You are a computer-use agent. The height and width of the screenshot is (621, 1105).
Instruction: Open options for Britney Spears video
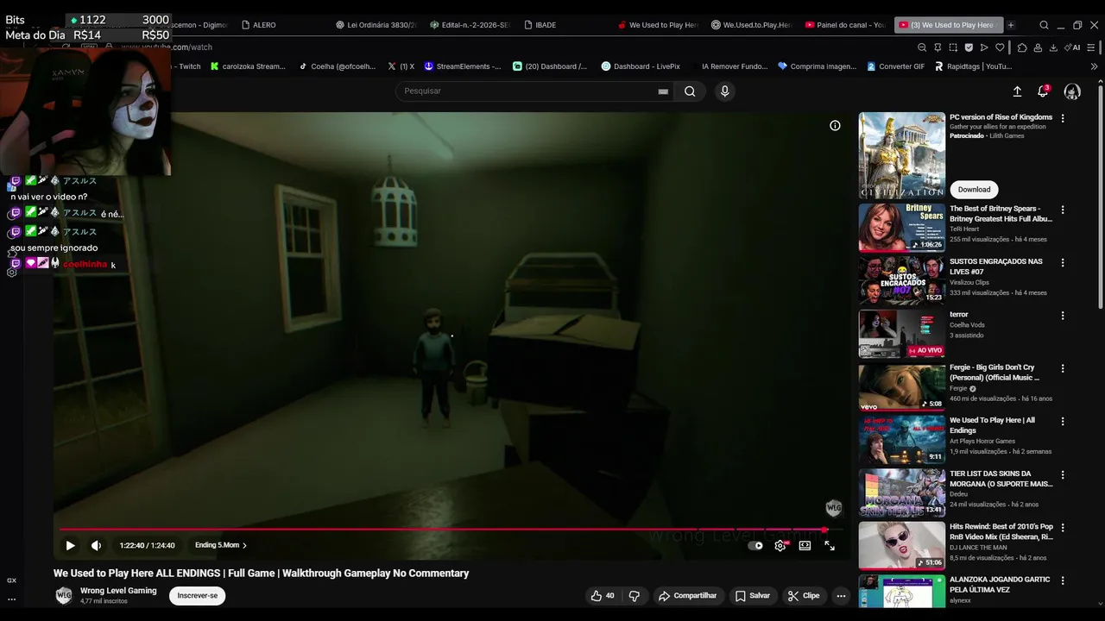tap(1063, 210)
